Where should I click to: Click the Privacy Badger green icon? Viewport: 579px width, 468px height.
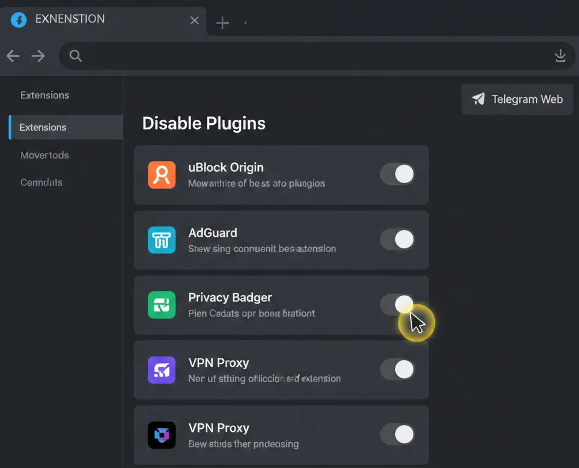[x=162, y=305]
